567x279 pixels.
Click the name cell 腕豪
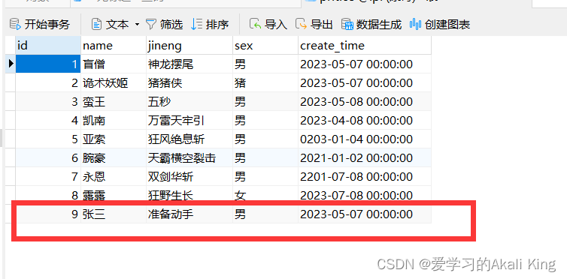[x=114, y=158]
